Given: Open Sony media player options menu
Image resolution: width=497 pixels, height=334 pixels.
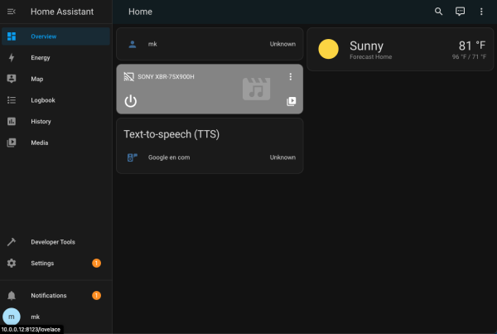Looking at the screenshot, I should coord(290,77).
